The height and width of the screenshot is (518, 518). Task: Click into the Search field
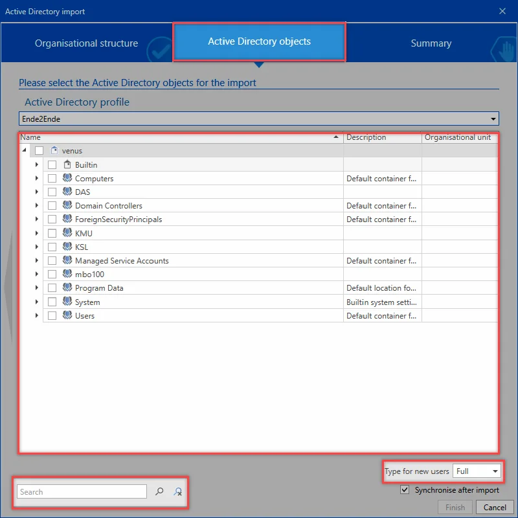(x=82, y=491)
